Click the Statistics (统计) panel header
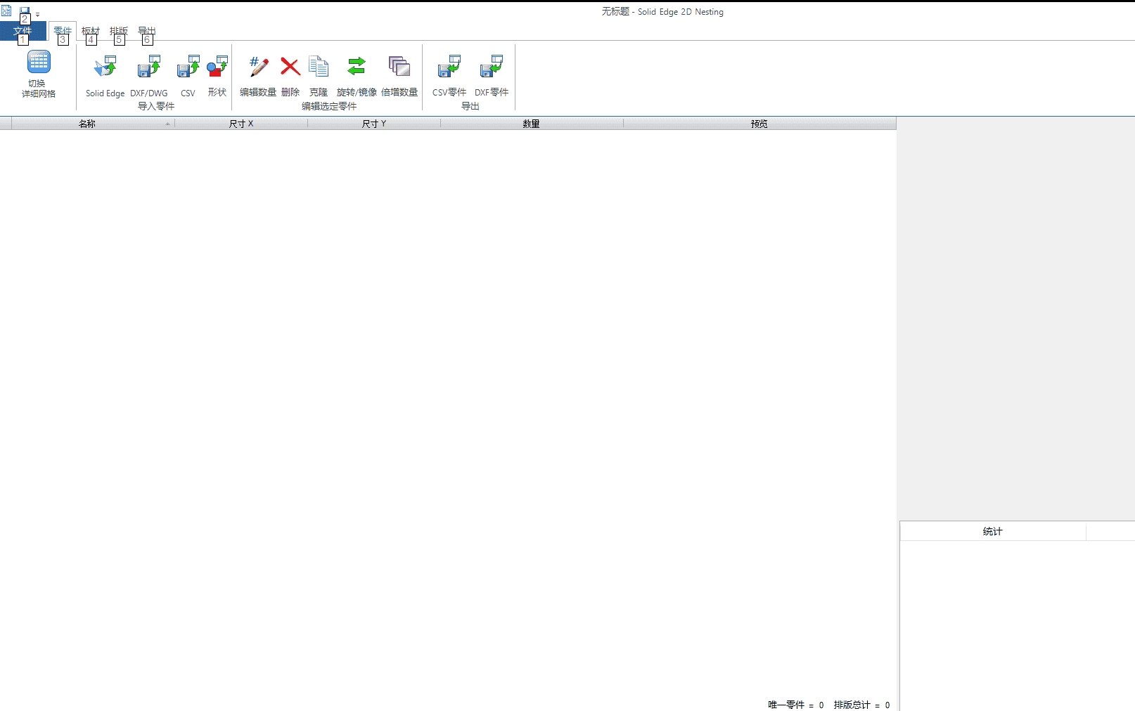 [x=993, y=531]
